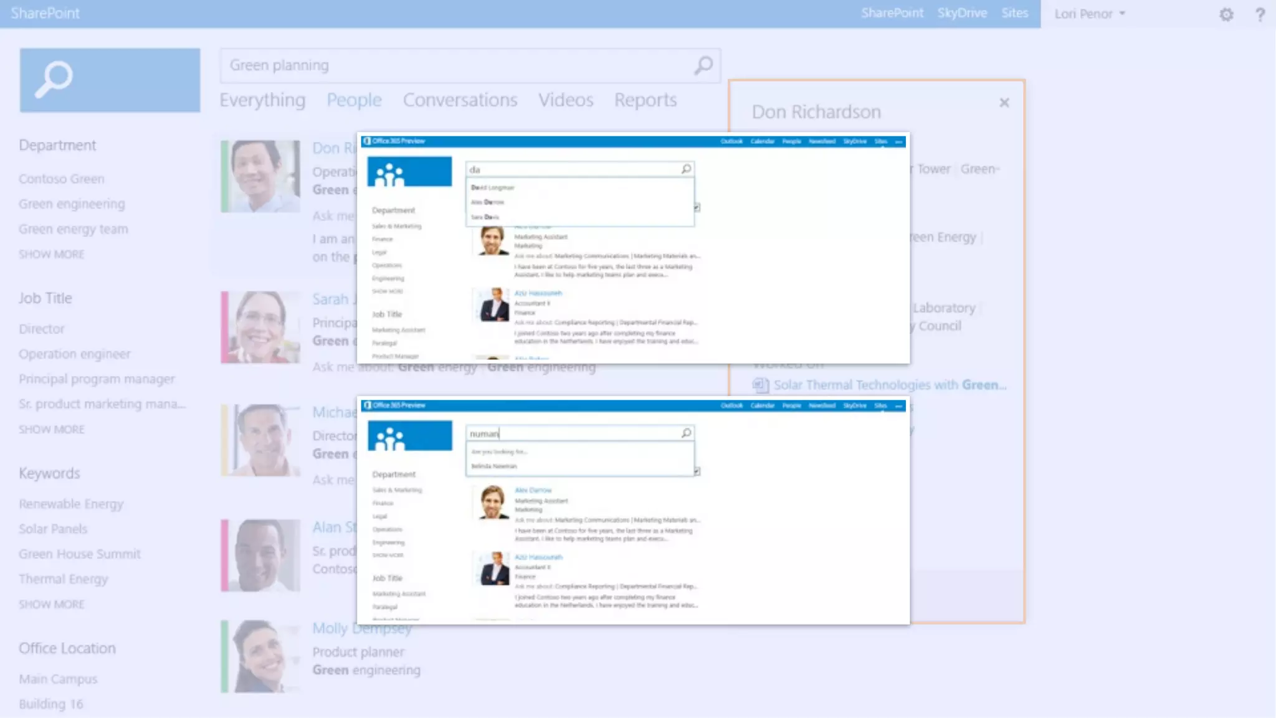Click magnifier in the 'numan' search box
Screen dimensions: 1276x718
click(x=686, y=433)
